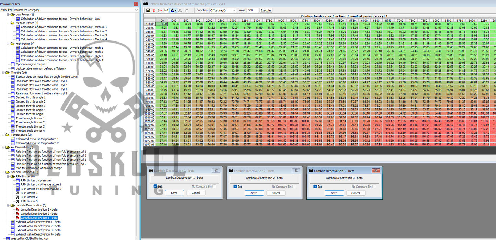Image resolution: width=496 pixels, height=240 pixels.
Task: Collapse the High Power (4) node
Action: coord(7,44)
